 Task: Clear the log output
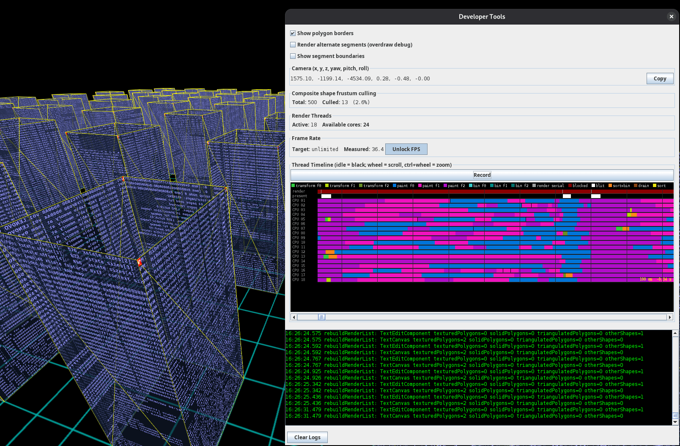pyautogui.click(x=307, y=437)
